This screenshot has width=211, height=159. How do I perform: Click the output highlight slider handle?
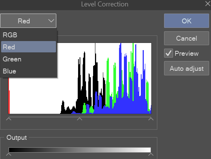click(151, 154)
